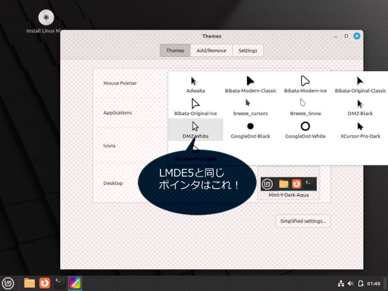Open the Add/Remove tab
Screen dimensions: 388x291
coord(211,50)
